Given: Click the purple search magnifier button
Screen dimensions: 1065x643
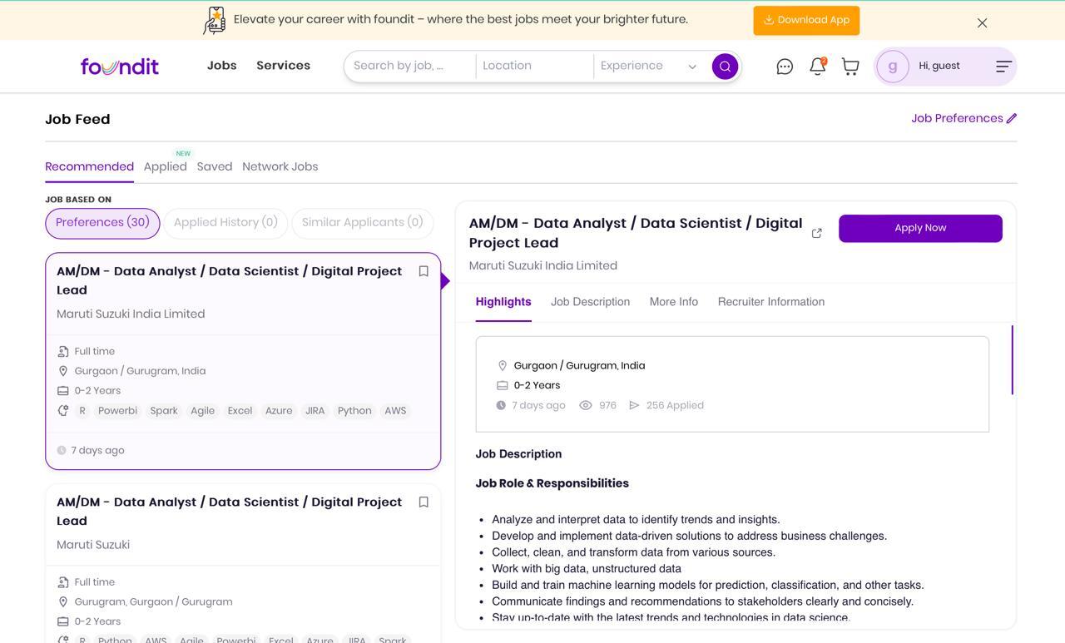Looking at the screenshot, I should (x=725, y=67).
